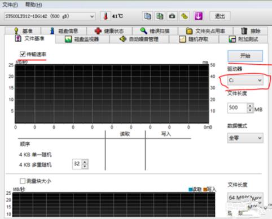The image size is (272, 219).
Task: Open the 附加测试 tab
Action: [x=243, y=39]
